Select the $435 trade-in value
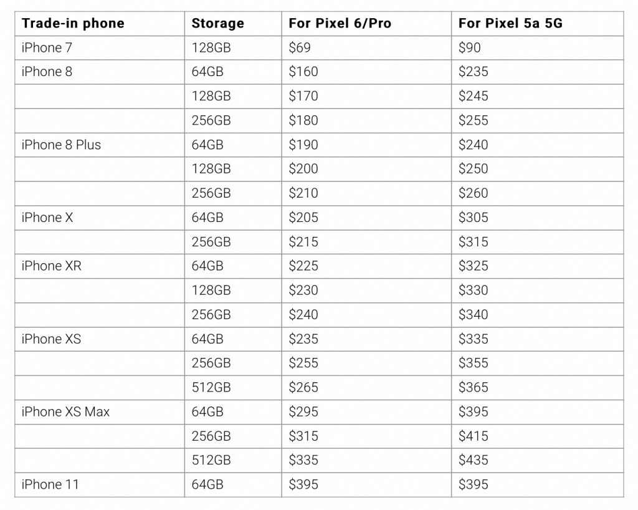 pyautogui.click(x=474, y=460)
